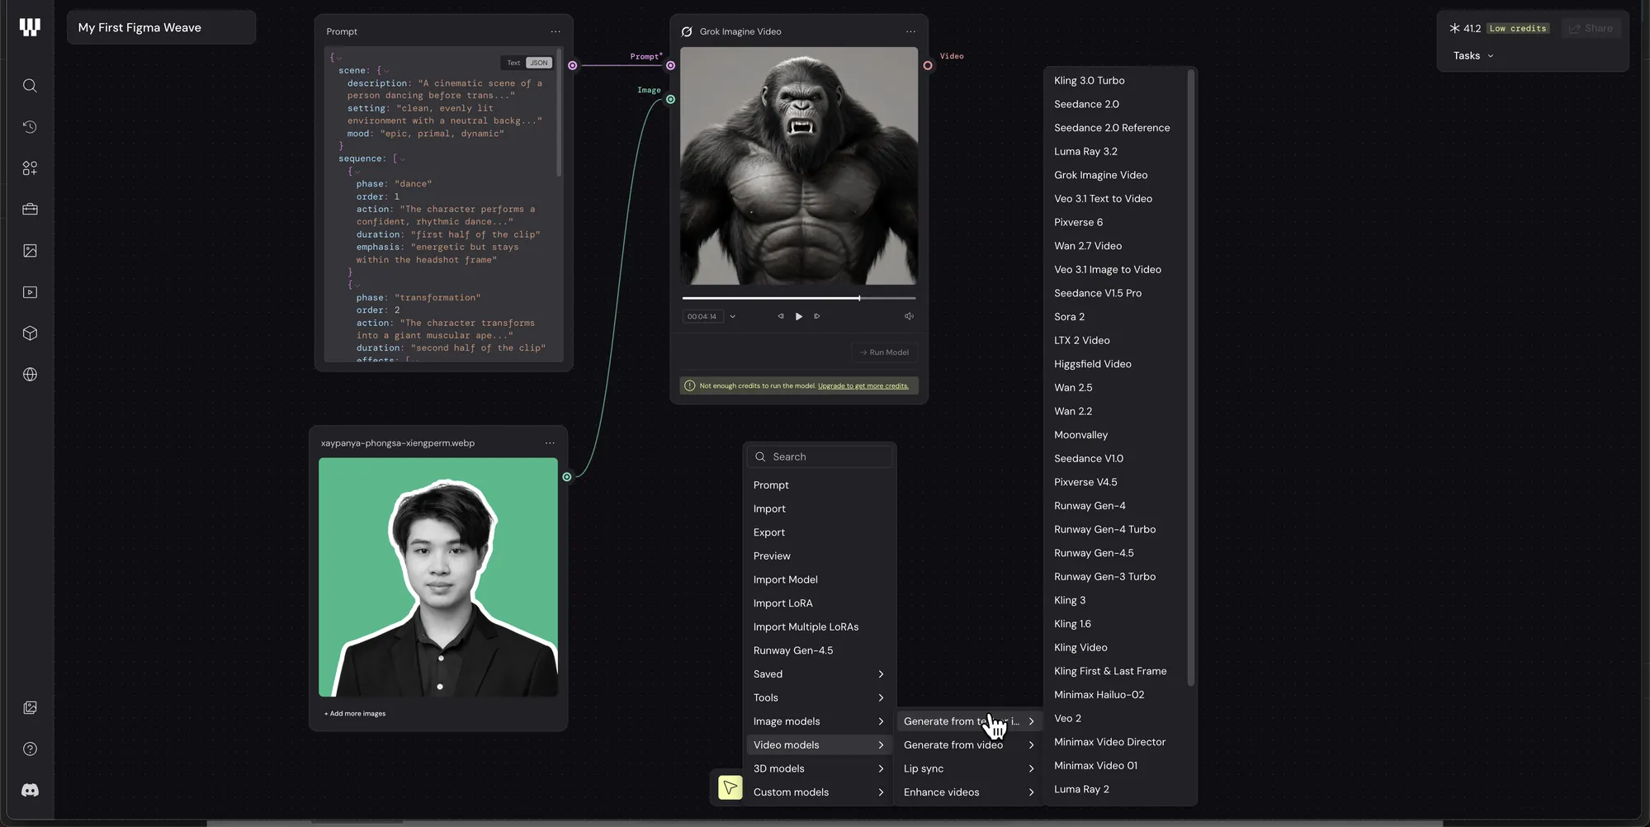Click the image models icon in sidebar
Screen dimensions: 1650x827
point(30,251)
